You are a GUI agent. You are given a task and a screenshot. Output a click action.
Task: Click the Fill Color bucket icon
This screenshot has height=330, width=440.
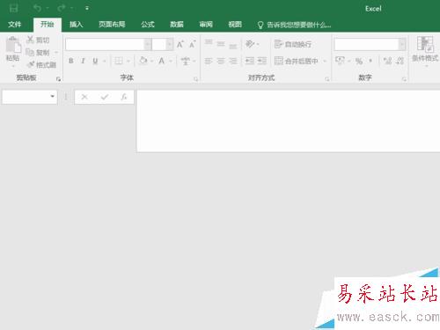point(143,61)
